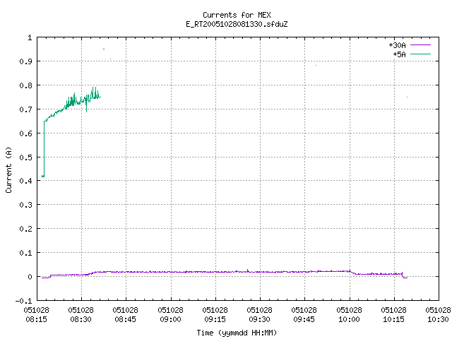
Task: Click the x-axis tick label 051028 10:15
Action: click(393, 315)
